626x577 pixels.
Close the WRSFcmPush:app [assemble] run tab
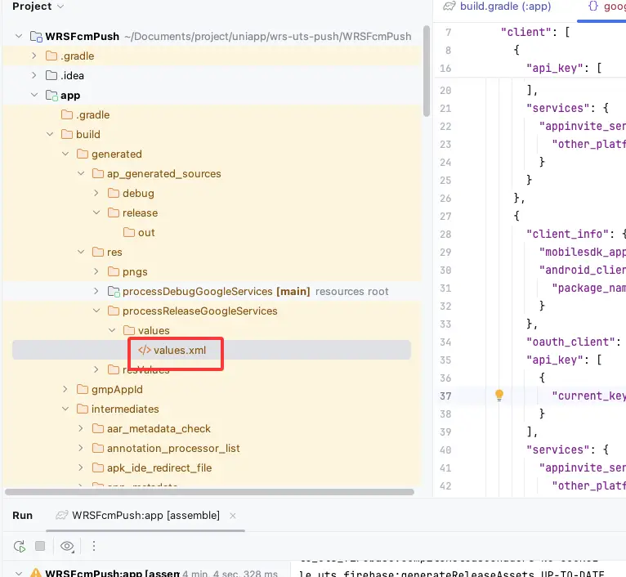coord(231,516)
